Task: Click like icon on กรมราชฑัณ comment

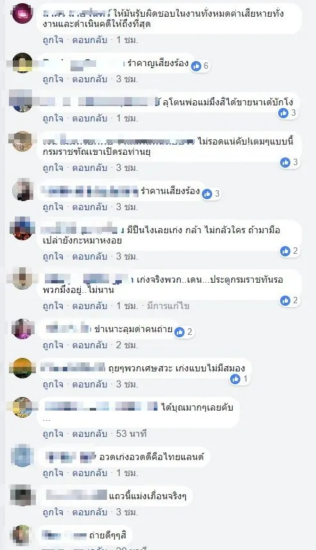Action: (285, 162)
